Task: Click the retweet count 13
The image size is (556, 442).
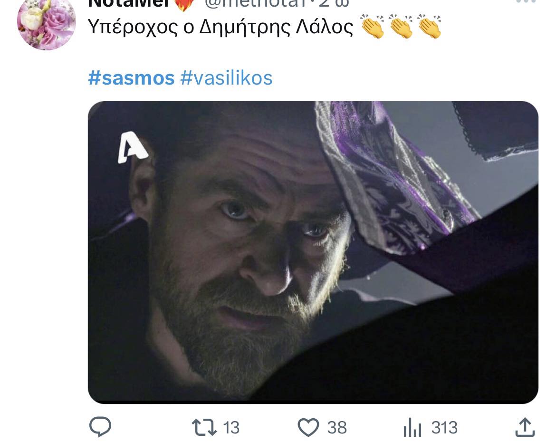Action: 231,427
